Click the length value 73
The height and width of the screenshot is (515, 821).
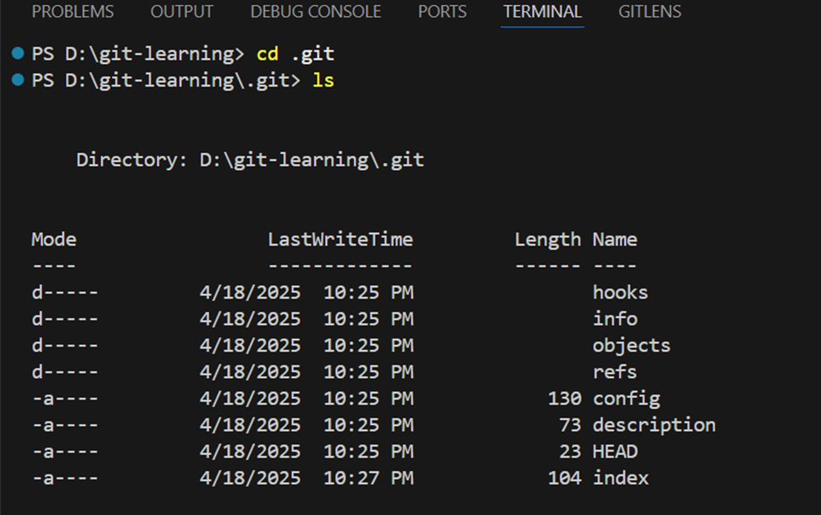pyautogui.click(x=570, y=425)
